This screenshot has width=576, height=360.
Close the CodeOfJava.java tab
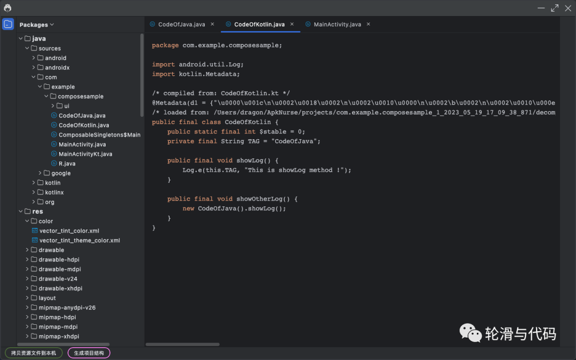(x=212, y=24)
